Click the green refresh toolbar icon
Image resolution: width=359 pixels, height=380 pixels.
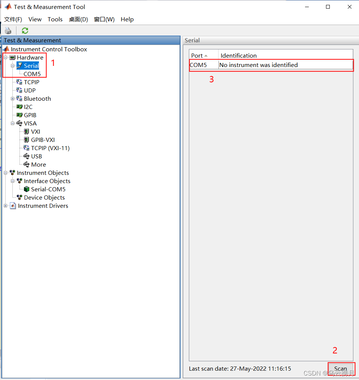click(x=25, y=31)
